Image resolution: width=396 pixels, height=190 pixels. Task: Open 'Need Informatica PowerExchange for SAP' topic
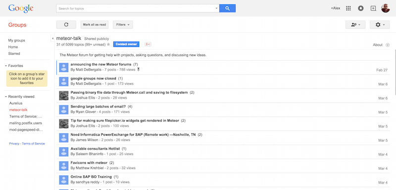tap(133, 135)
